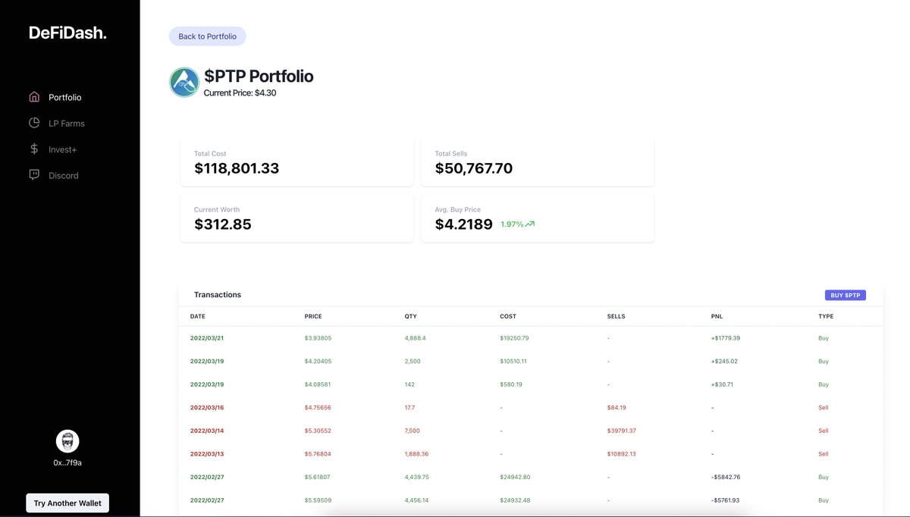
Task: Click the green trend arrow beside 1.97%
Action: [530, 224]
